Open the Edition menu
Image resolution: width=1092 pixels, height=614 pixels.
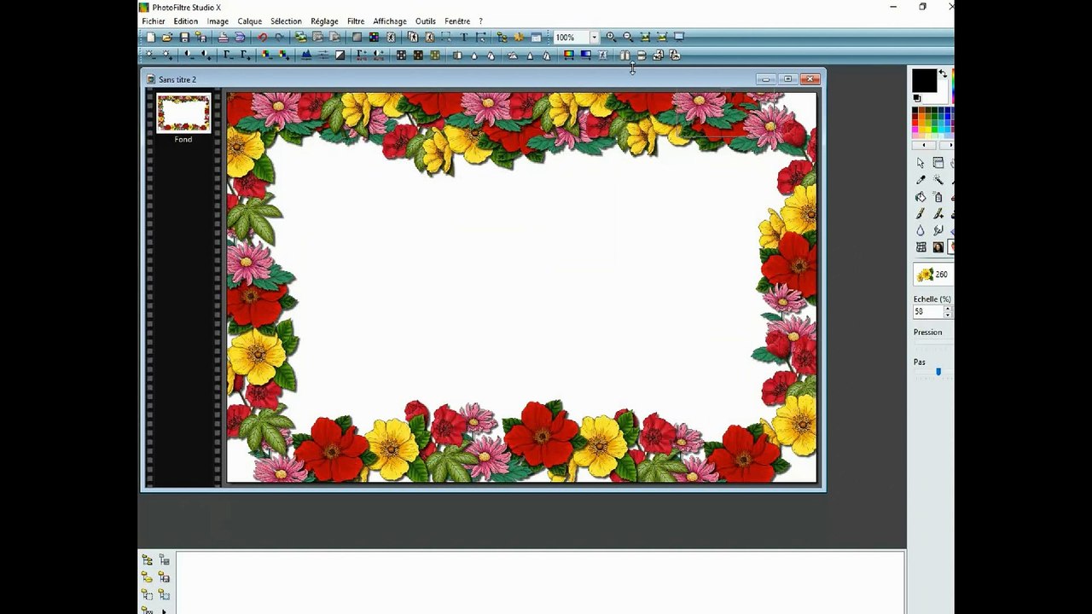(x=185, y=21)
